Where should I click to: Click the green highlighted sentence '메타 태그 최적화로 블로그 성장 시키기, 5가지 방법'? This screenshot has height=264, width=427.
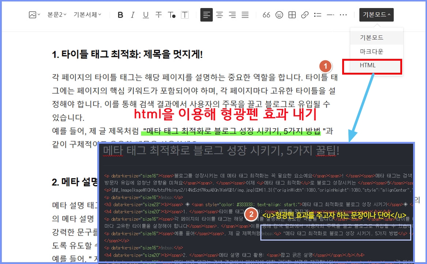[x=231, y=131]
